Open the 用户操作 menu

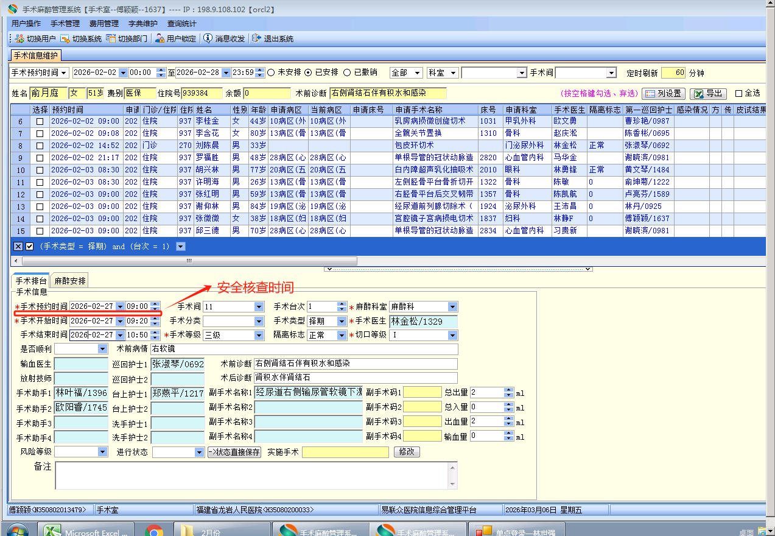click(x=26, y=24)
